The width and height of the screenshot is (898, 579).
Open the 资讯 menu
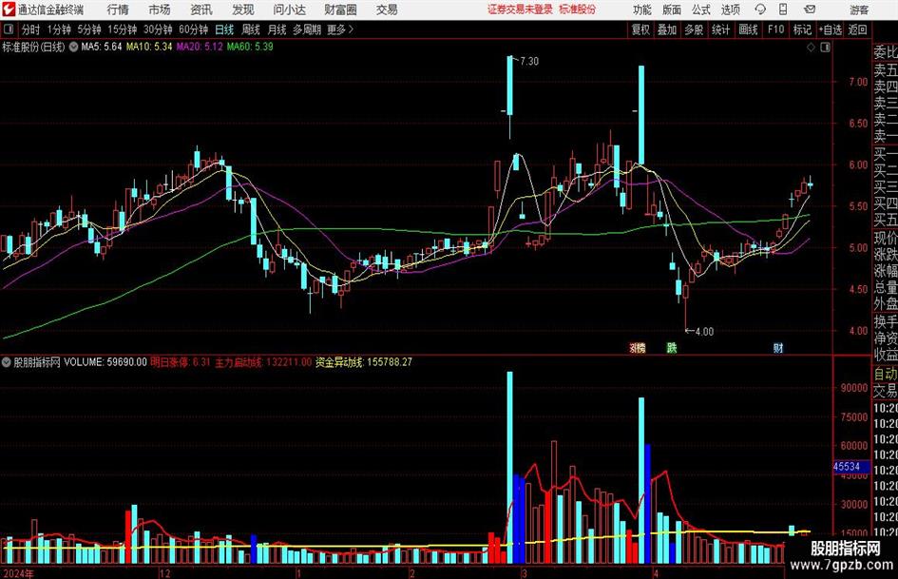(x=201, y=10)
